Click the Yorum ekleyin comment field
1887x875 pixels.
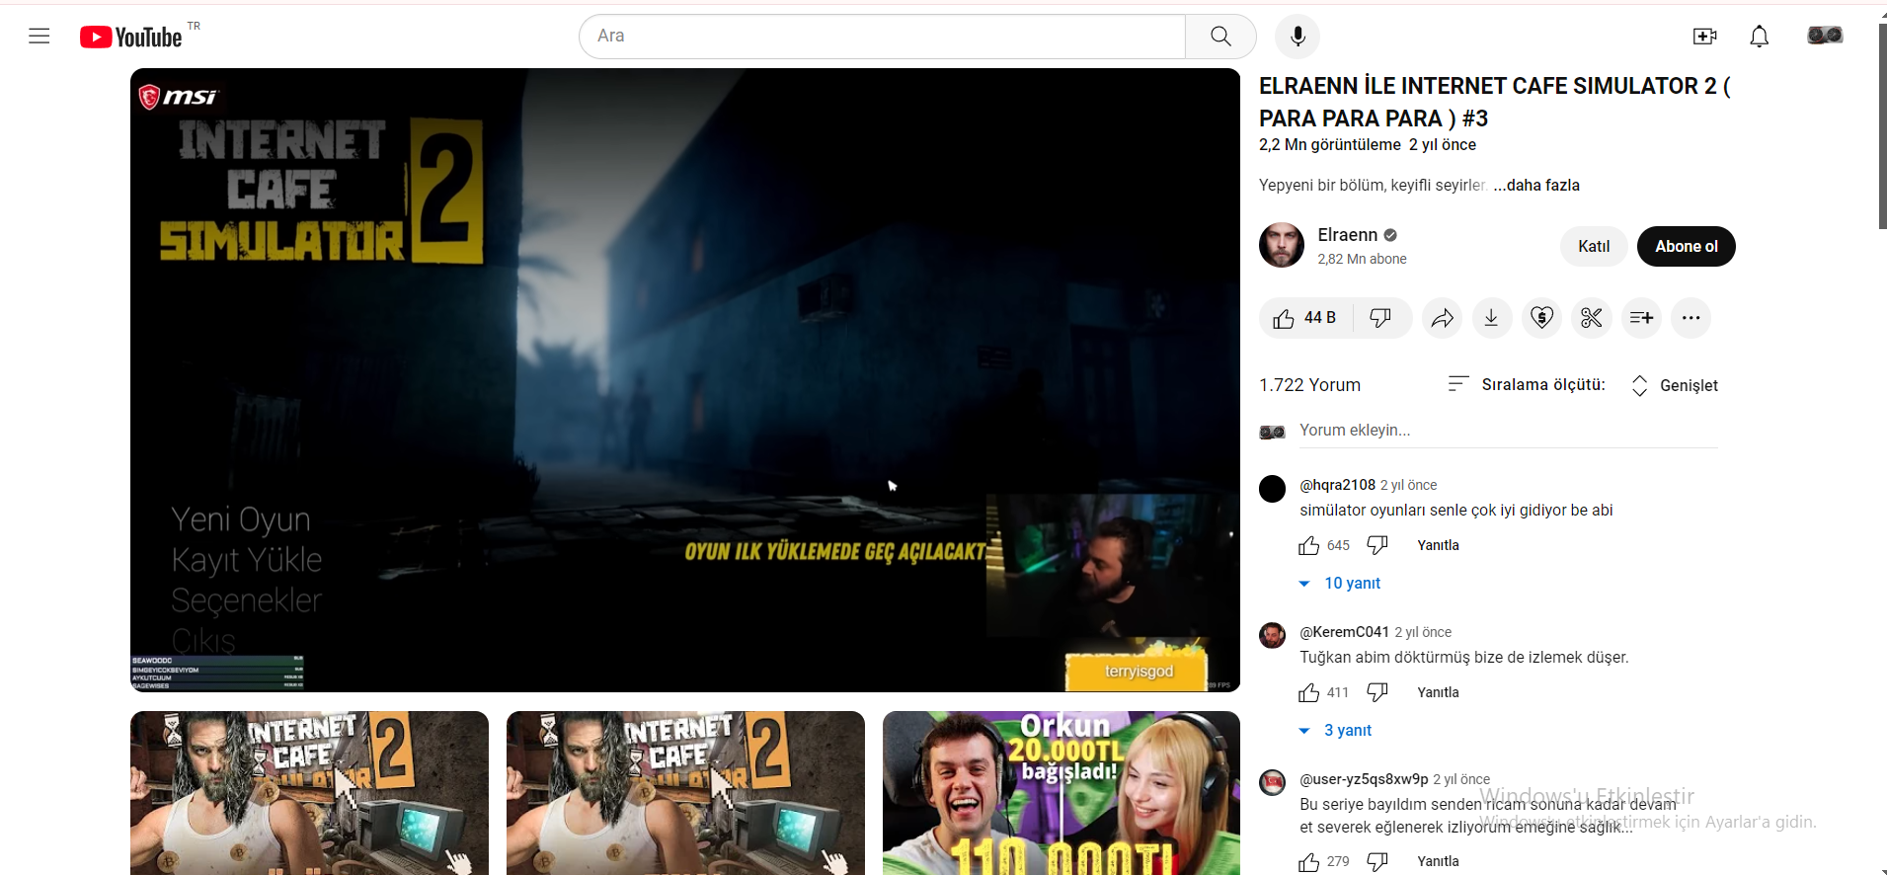[1509, 431]
